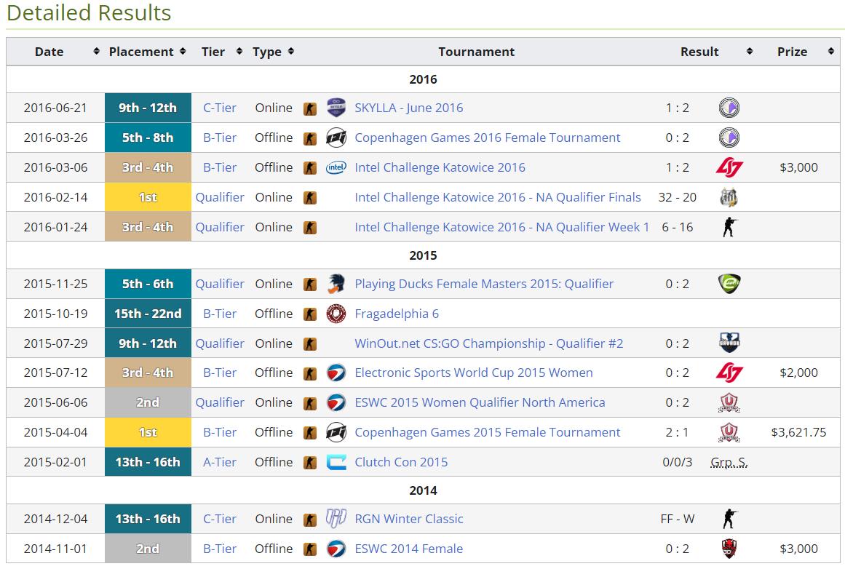Click Playing Ducks logo icon
Image resolution: width=845 pixels, height=569 pixels.
coord(336,284)
